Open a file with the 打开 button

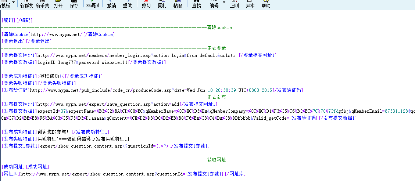coord(58,4)
